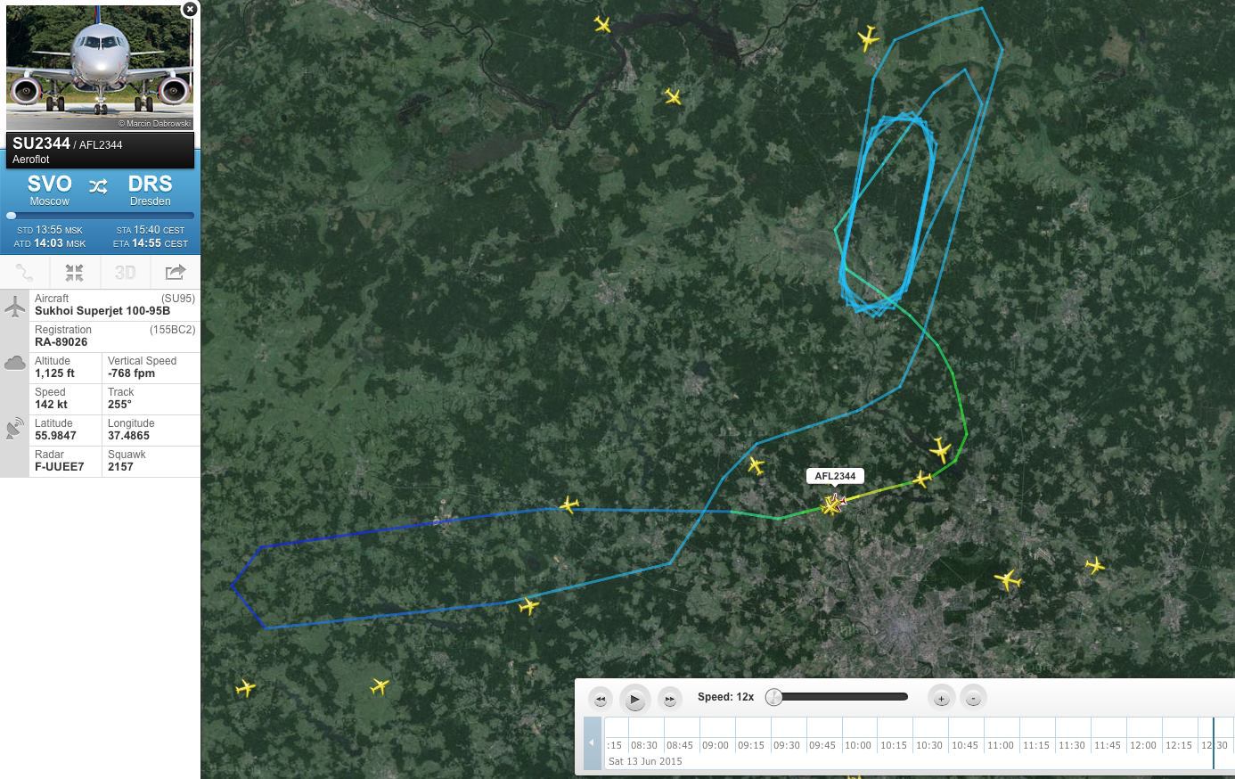Select the DRS Dresden destination airport

tap(150, 190)
